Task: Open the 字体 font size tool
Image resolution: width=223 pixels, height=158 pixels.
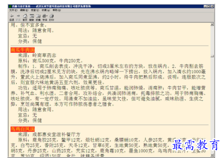Action: coord(45,17)
